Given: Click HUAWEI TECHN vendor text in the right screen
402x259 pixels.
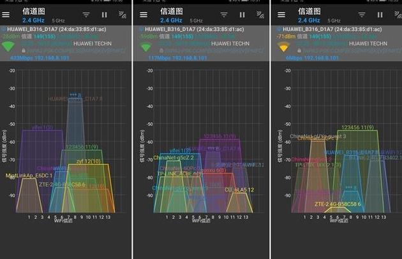Looking at the screenshot, I should tap(368, 44).
